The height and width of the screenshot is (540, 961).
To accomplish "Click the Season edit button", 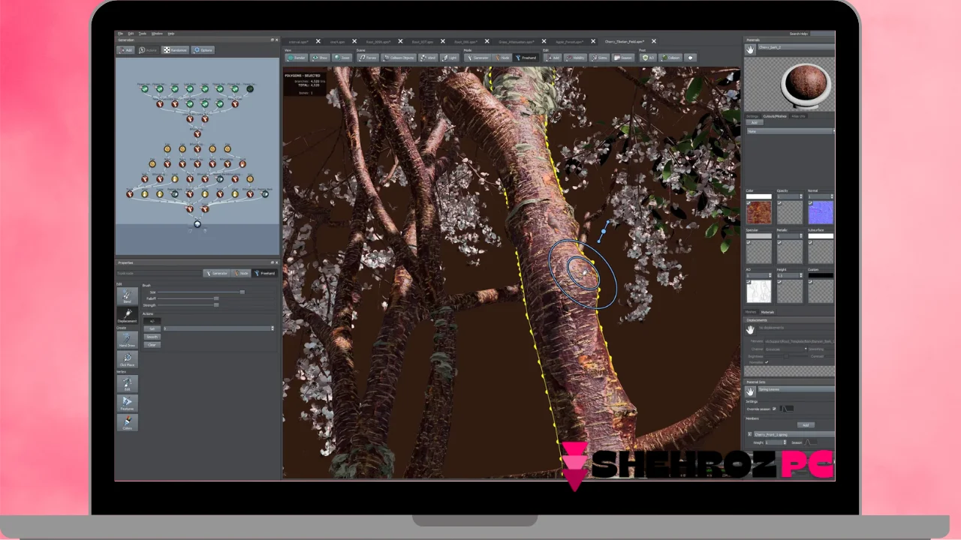I will [623, 57].
